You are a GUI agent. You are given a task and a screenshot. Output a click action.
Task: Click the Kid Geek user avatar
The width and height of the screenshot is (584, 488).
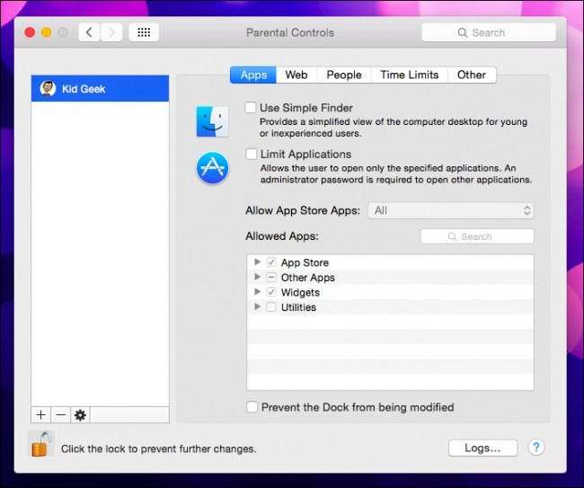pyautogui.click(x=48, y=88)
